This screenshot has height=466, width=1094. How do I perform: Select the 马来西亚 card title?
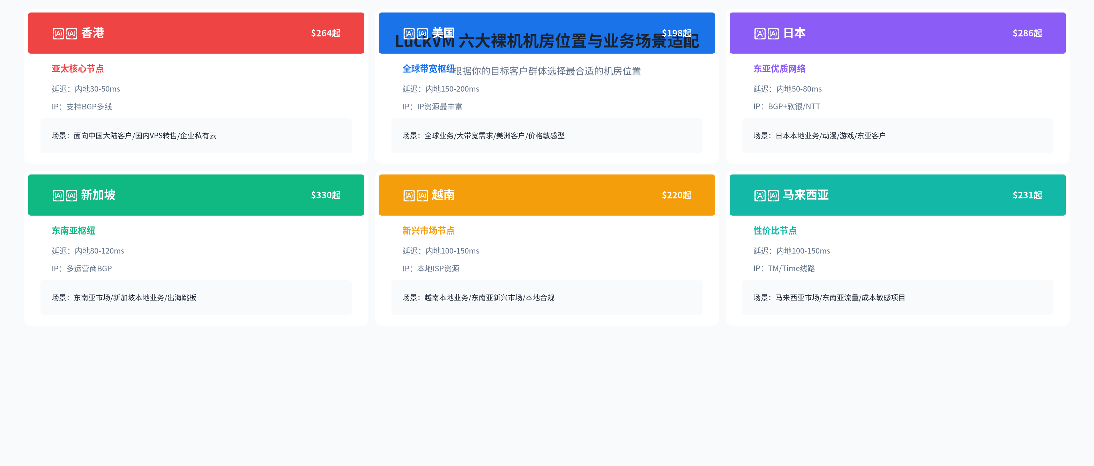(x=806, y=195)
